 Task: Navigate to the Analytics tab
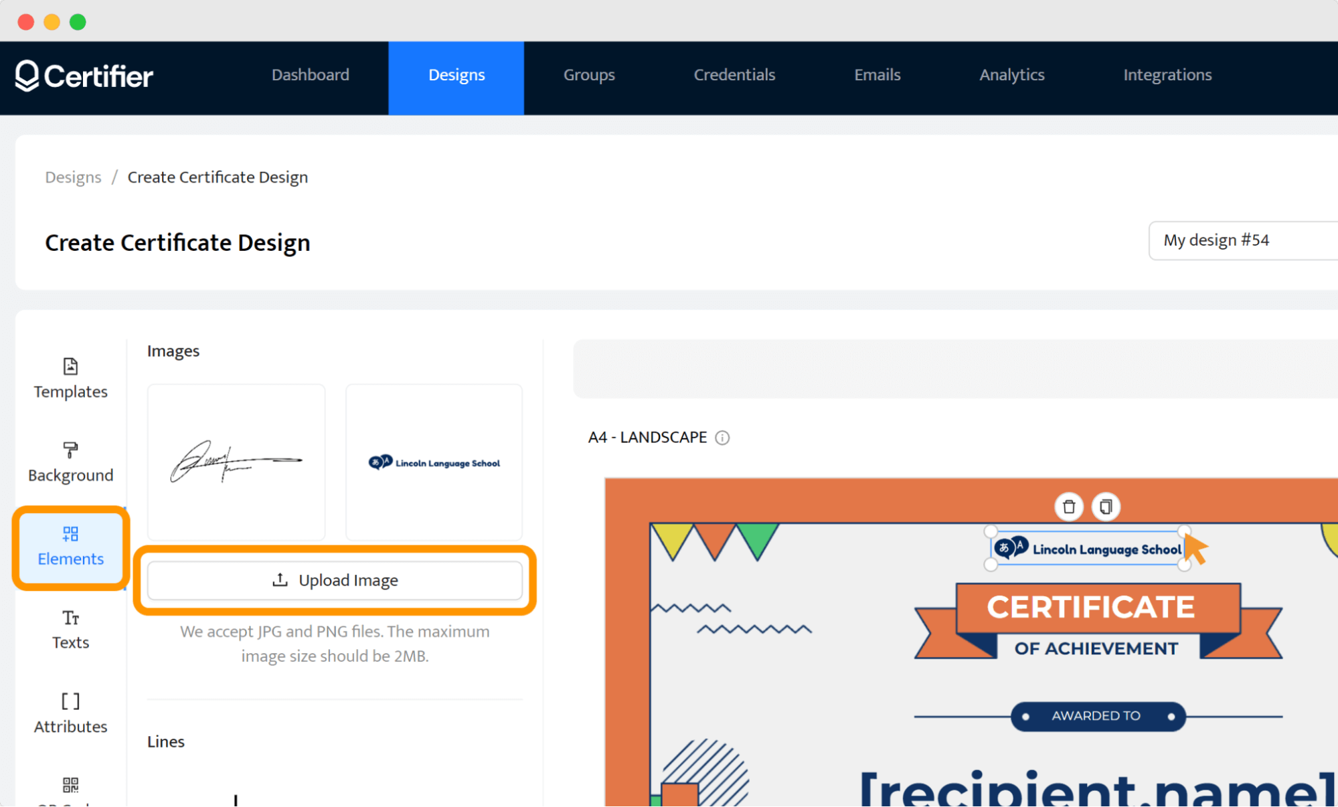(1012, 75)
